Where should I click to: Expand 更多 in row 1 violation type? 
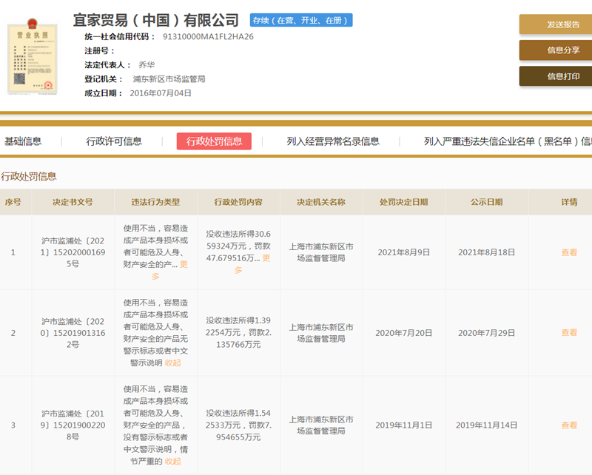coord(184,266)
